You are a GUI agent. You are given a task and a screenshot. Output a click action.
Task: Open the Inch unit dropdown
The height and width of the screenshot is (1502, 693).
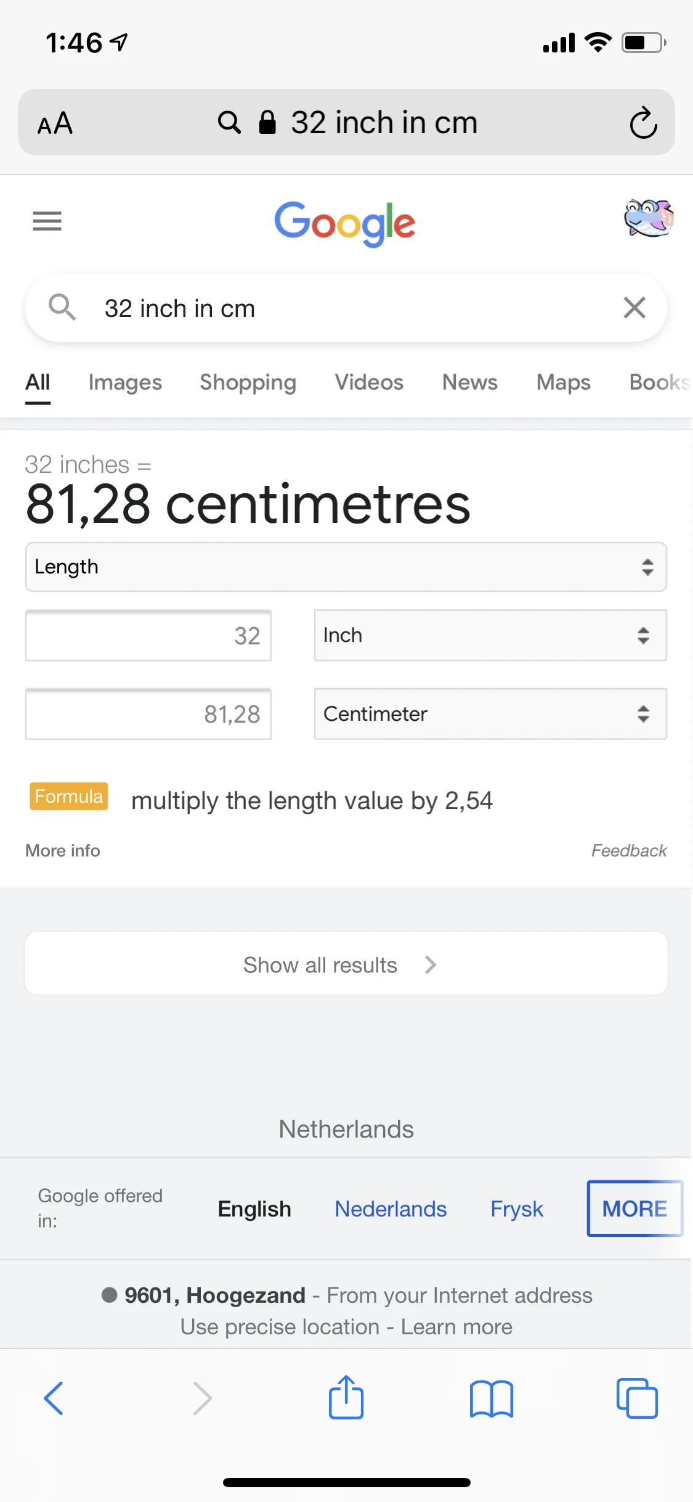coord(490,635)
